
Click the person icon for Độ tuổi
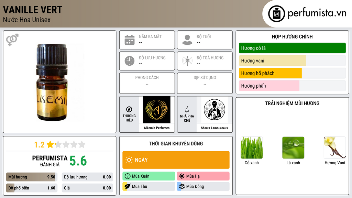pos(187,40)
